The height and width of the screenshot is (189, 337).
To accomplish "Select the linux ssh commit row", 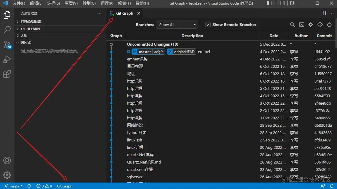I will click(x=221, y=140).
